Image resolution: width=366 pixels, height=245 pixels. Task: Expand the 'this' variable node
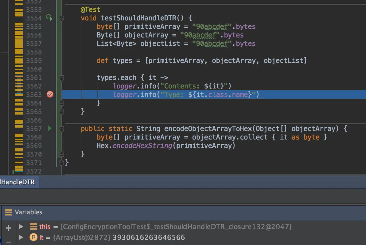tap(21, 227)
